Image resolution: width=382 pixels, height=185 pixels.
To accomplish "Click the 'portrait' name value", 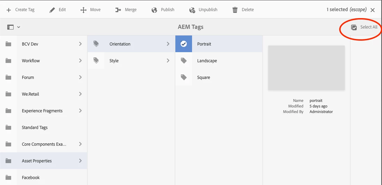I will pyautogui.click(x=316, y=100).
